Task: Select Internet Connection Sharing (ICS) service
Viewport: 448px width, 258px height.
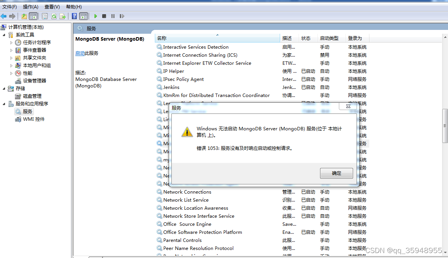Action: click(262, 55)
